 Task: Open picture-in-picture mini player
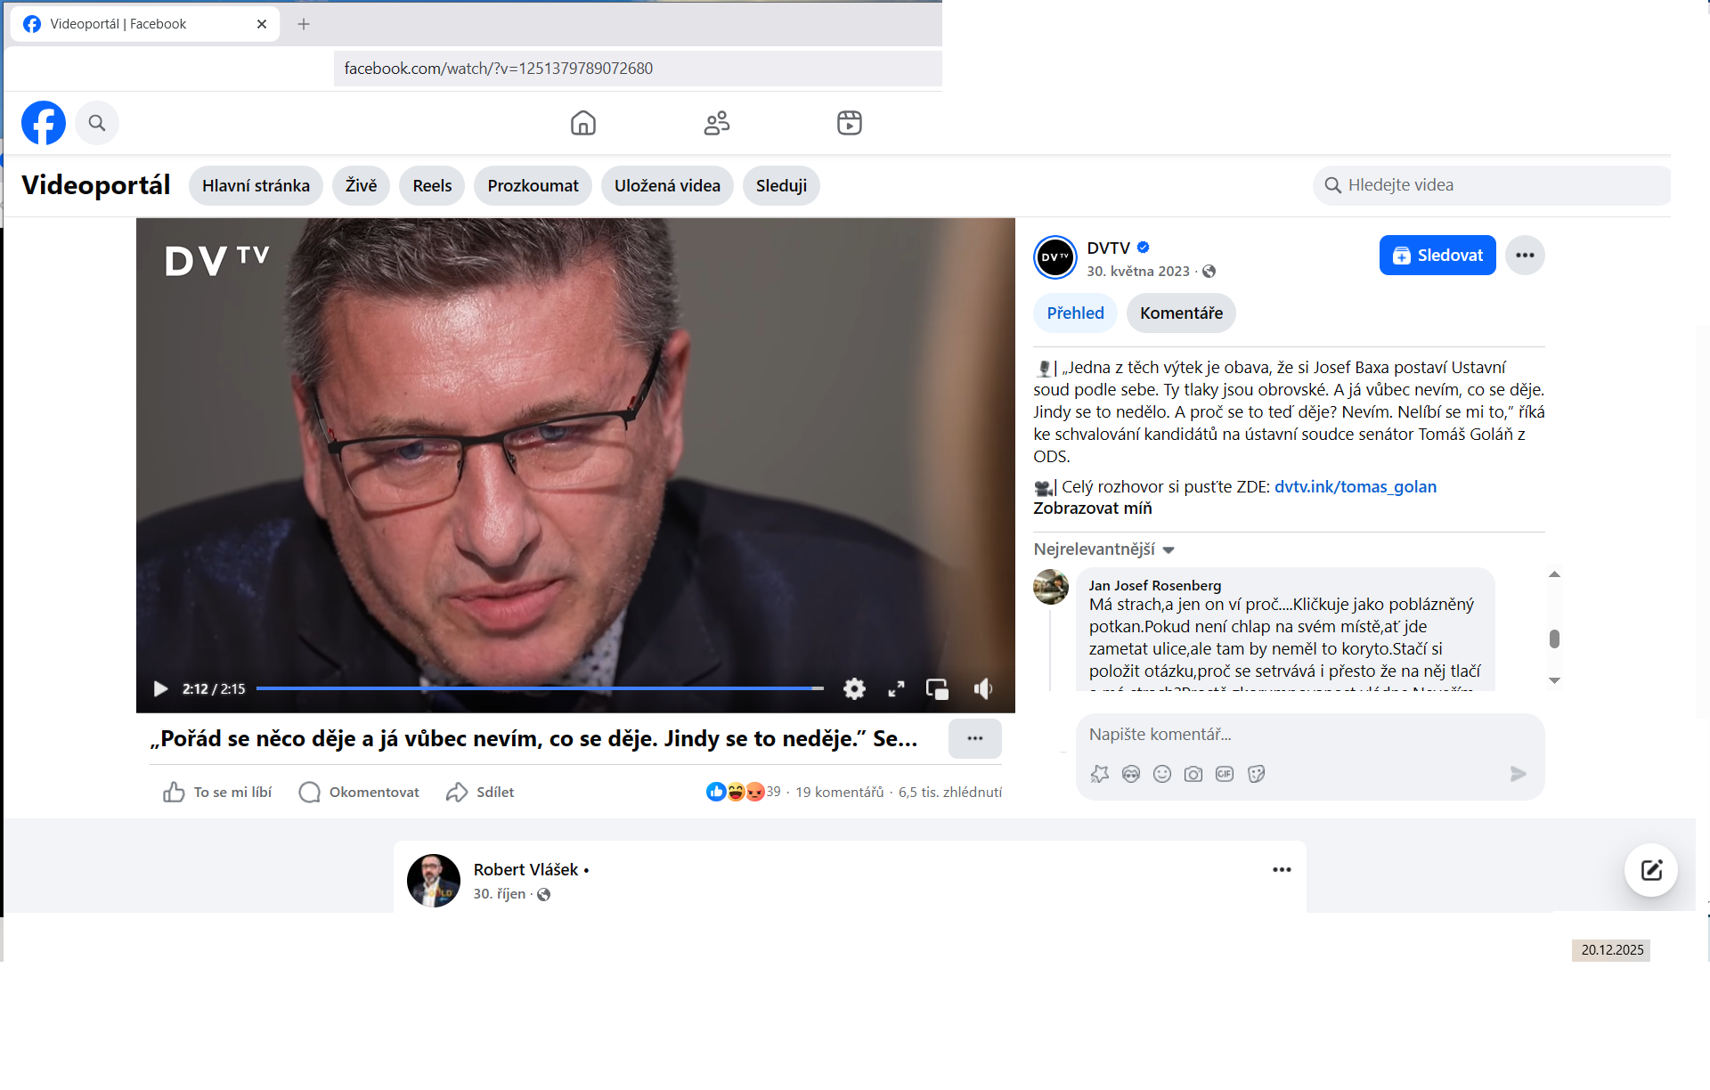(x=937, y=688)
